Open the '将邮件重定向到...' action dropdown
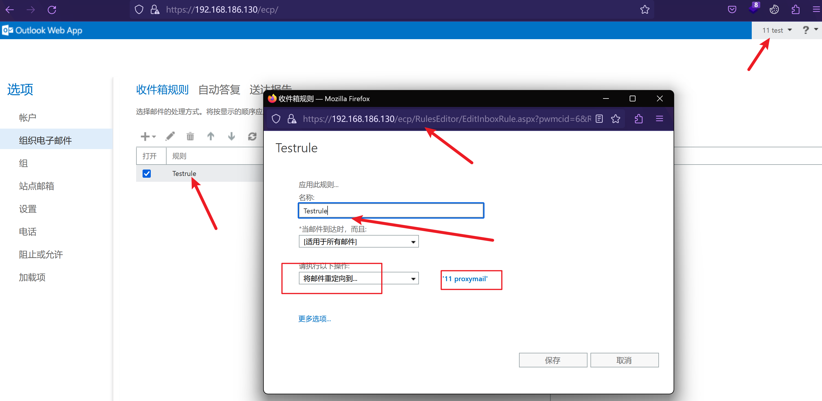822x401 pixels. click(359, 279)
